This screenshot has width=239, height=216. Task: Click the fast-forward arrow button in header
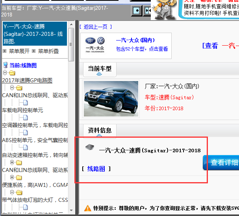tap(148, 11)
